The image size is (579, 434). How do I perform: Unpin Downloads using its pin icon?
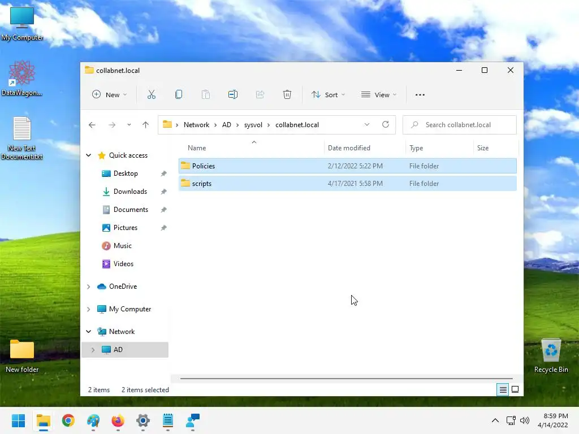click(x=163, y=192)
